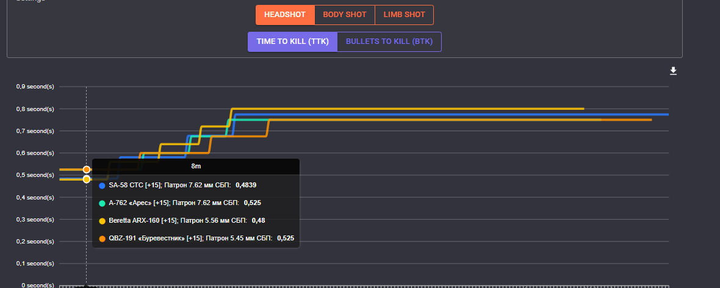Select the HEADSHOT hit zone

pos(285,15)
